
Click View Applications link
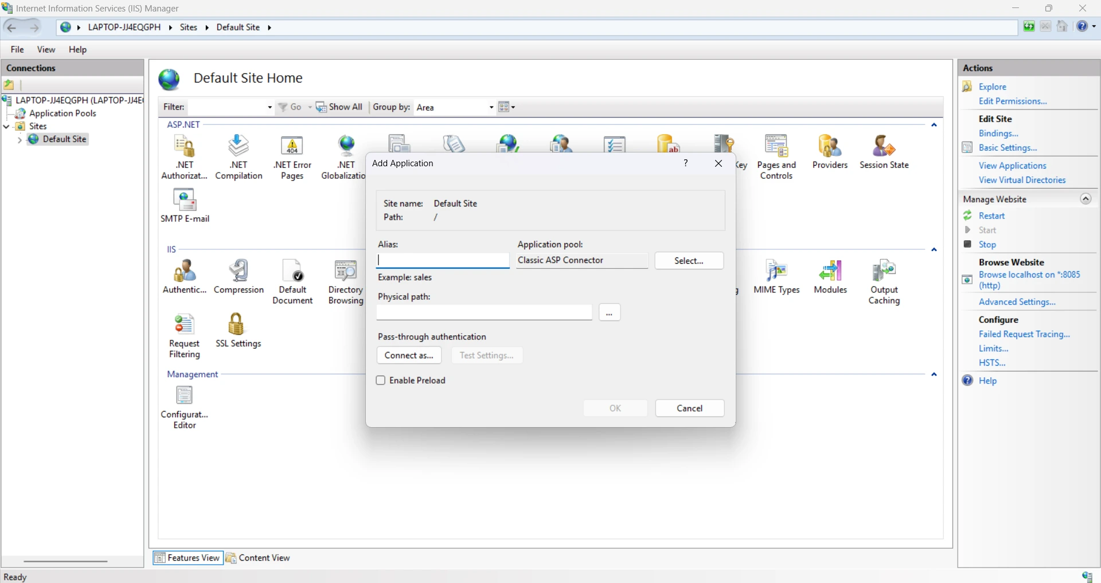(1012, 166)
